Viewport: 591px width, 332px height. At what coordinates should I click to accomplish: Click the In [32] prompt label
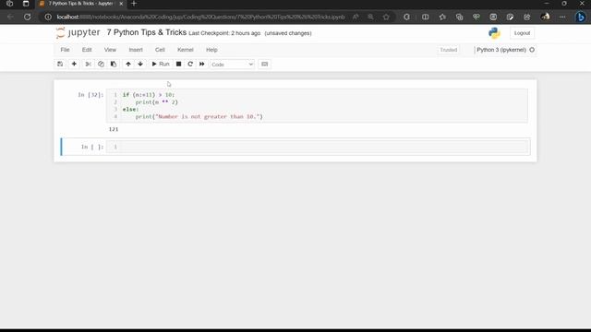pyautogui.click(x=90, y=95)
